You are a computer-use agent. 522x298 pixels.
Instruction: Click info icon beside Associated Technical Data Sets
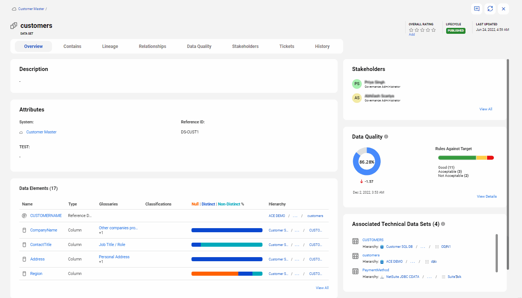tap(443, 224)
